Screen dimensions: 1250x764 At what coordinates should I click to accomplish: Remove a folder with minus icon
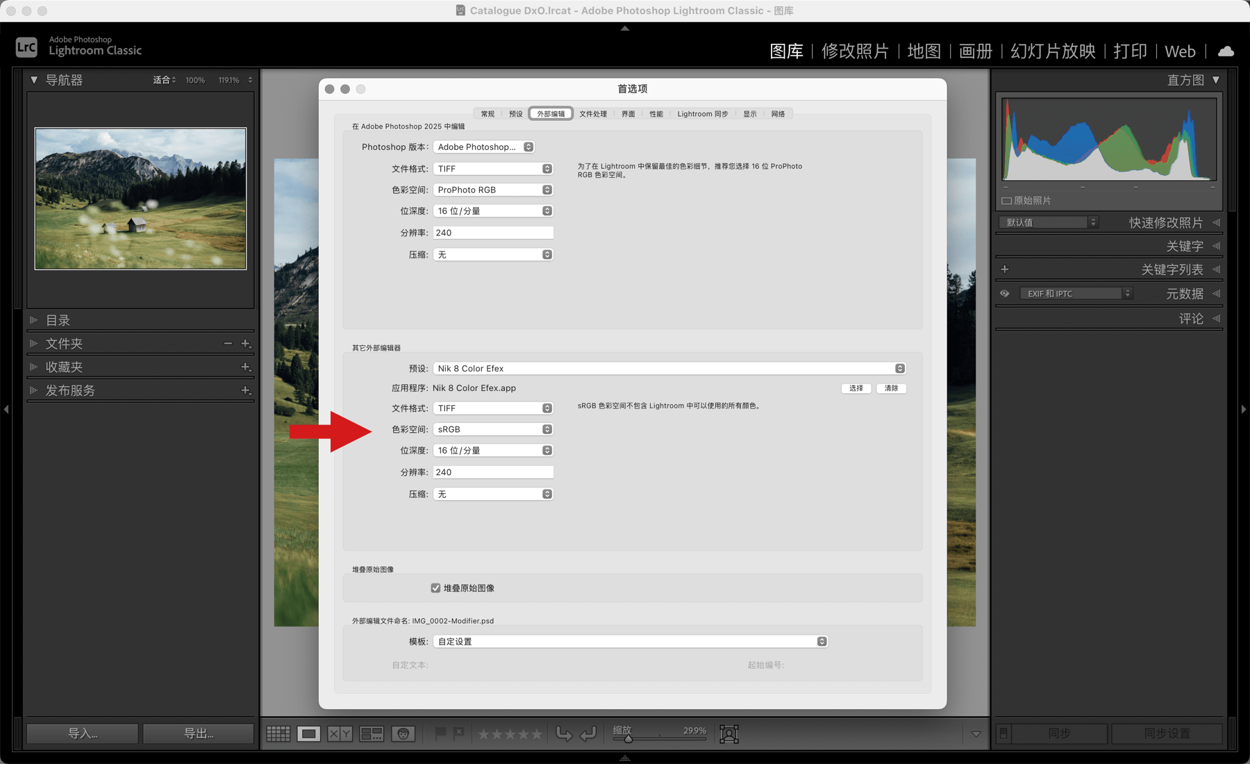(x=228, y=344)
